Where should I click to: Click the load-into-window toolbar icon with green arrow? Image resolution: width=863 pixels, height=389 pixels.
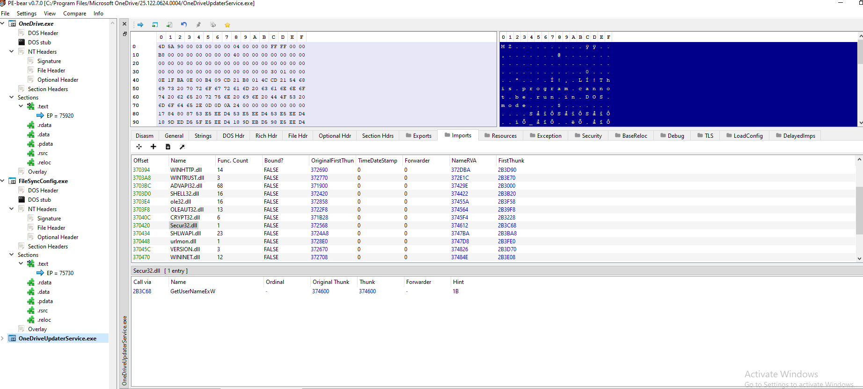(x=155, y=25)
